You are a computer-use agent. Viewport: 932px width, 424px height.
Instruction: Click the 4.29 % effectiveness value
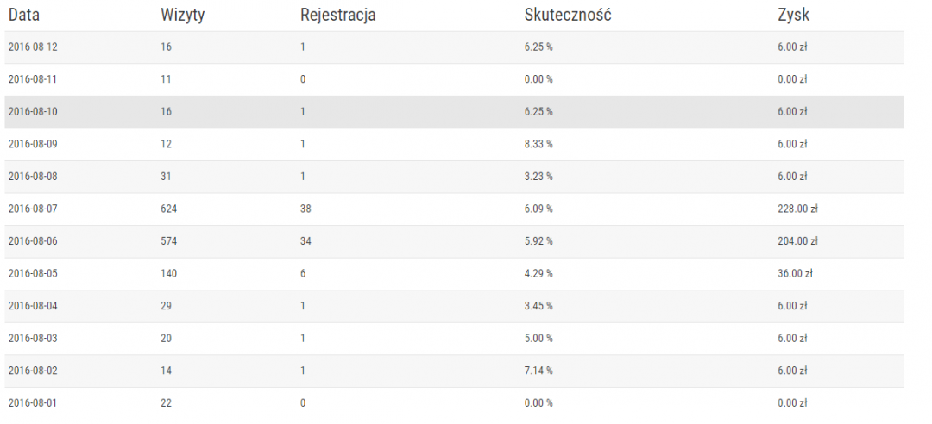pos(538,273)
